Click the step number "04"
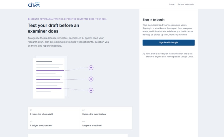The height and width of the screenshot is (137, 224). (83, 121)
